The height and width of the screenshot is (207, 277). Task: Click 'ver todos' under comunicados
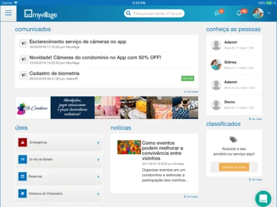191,92
